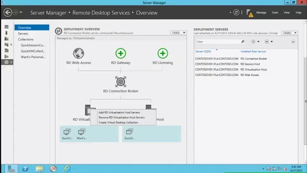Select the All Servers sidebar icon
Image resolution: width=307 pixels, height=173 pixels.
(x=6, y=38)
